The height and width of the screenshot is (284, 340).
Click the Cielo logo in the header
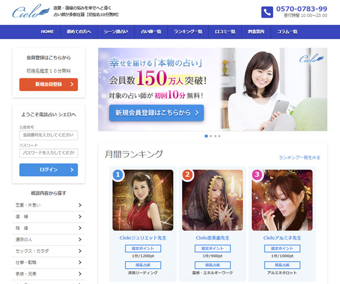31,11
